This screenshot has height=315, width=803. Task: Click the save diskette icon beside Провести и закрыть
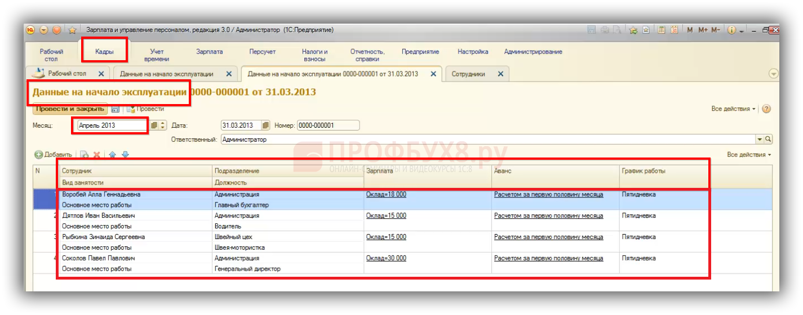[x=116, y=109]
